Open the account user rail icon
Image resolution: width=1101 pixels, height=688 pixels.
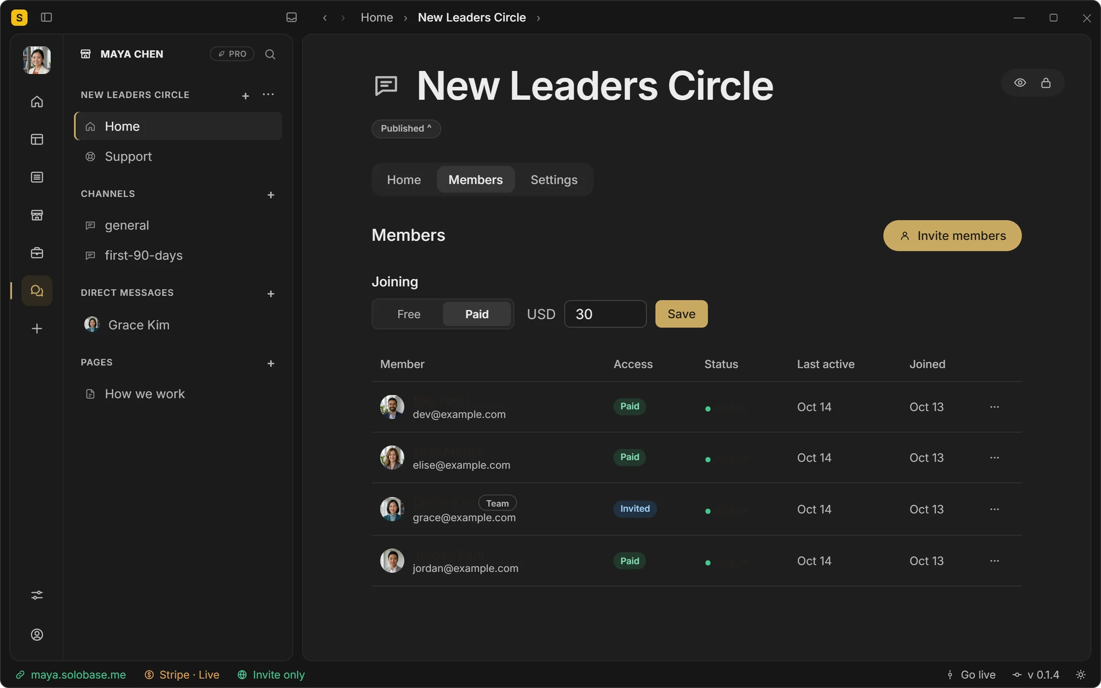click(x=37, y=635)
